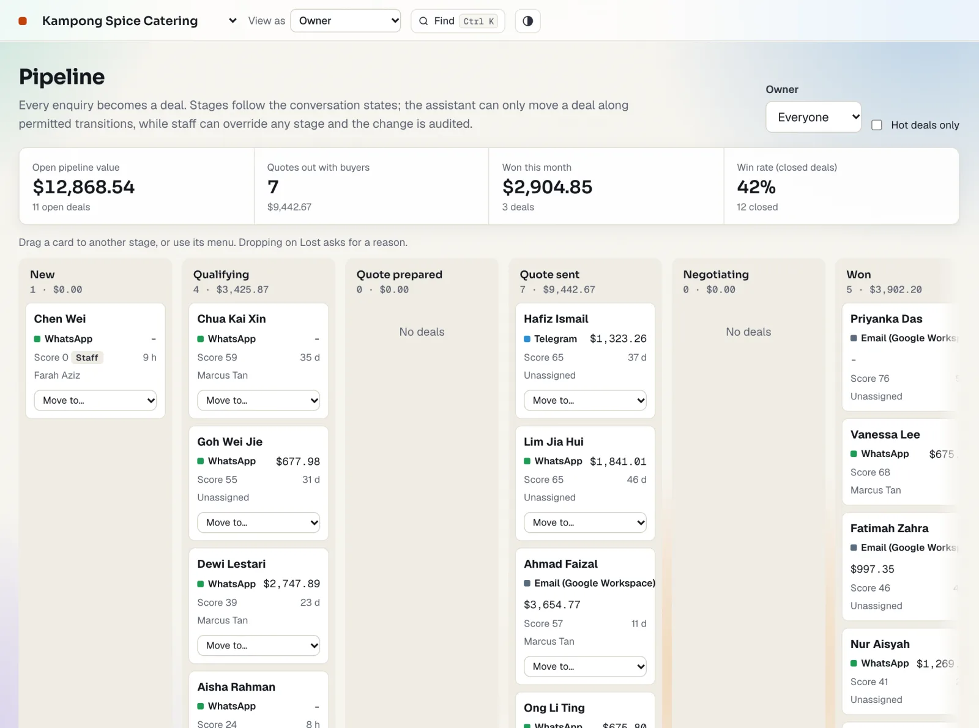Open Move to menu on Lim Jia Hui card
The height and width of the screenshot is (728, 979).
pos(585,522)
